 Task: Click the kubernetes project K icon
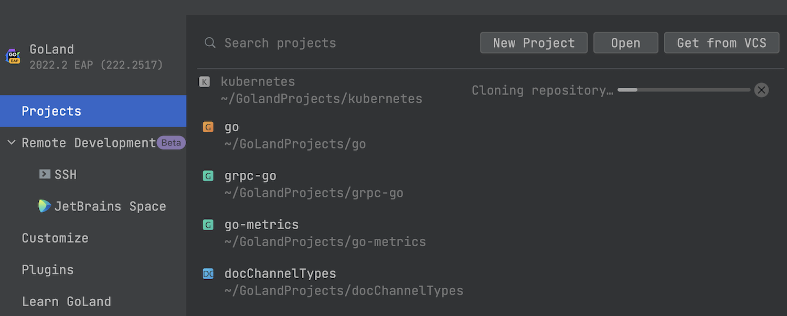coord(205,82)
